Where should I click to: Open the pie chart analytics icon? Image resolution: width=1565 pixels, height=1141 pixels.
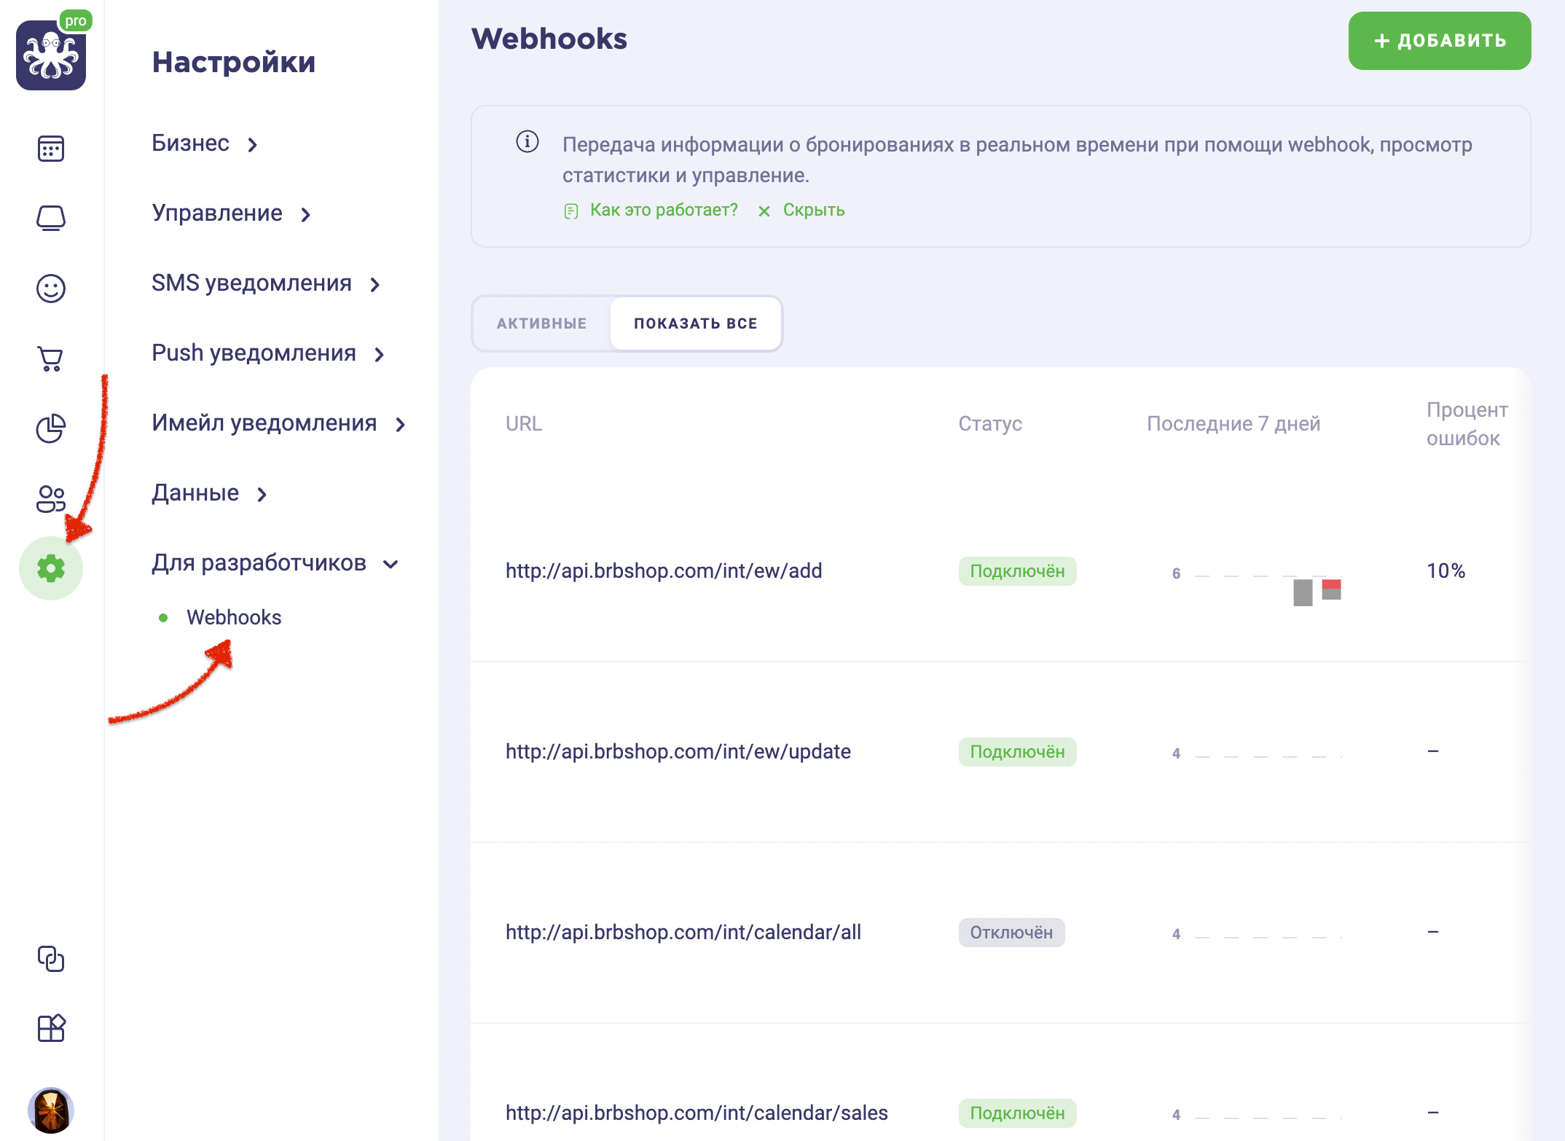coord(51,428)
